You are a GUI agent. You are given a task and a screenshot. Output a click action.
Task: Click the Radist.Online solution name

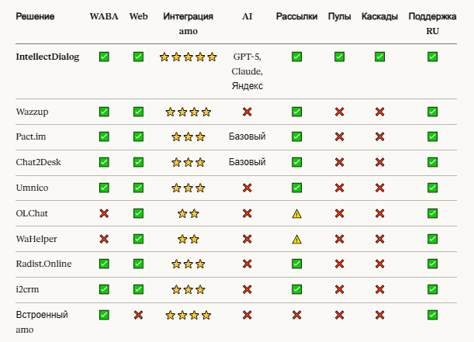[43, 264]
